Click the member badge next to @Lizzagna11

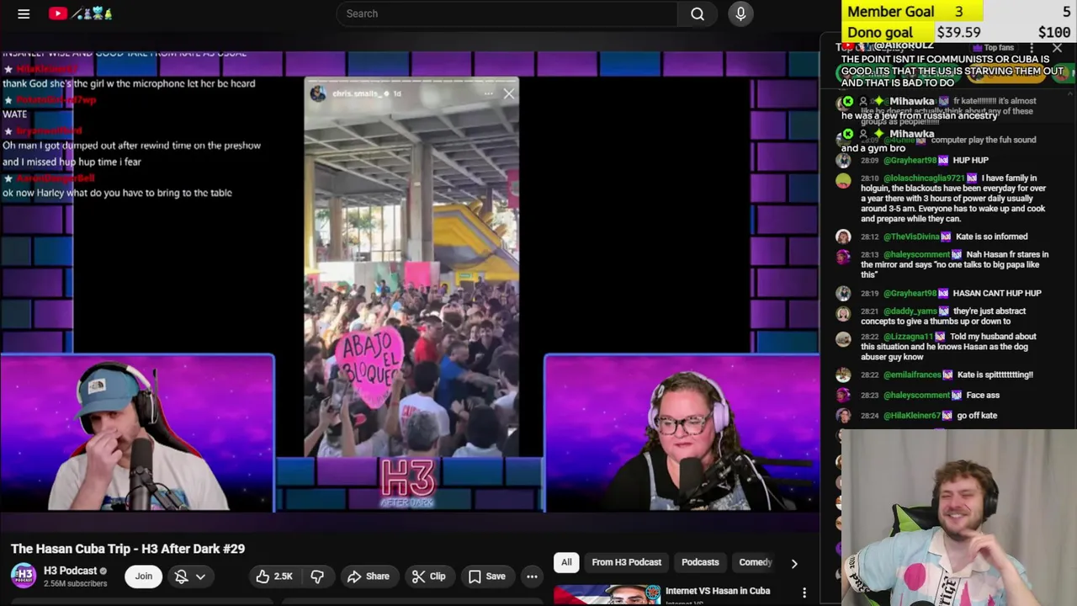click(940, 337)
